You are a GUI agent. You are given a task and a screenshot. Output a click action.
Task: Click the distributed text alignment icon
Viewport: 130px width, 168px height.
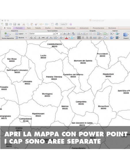[95, 38]
